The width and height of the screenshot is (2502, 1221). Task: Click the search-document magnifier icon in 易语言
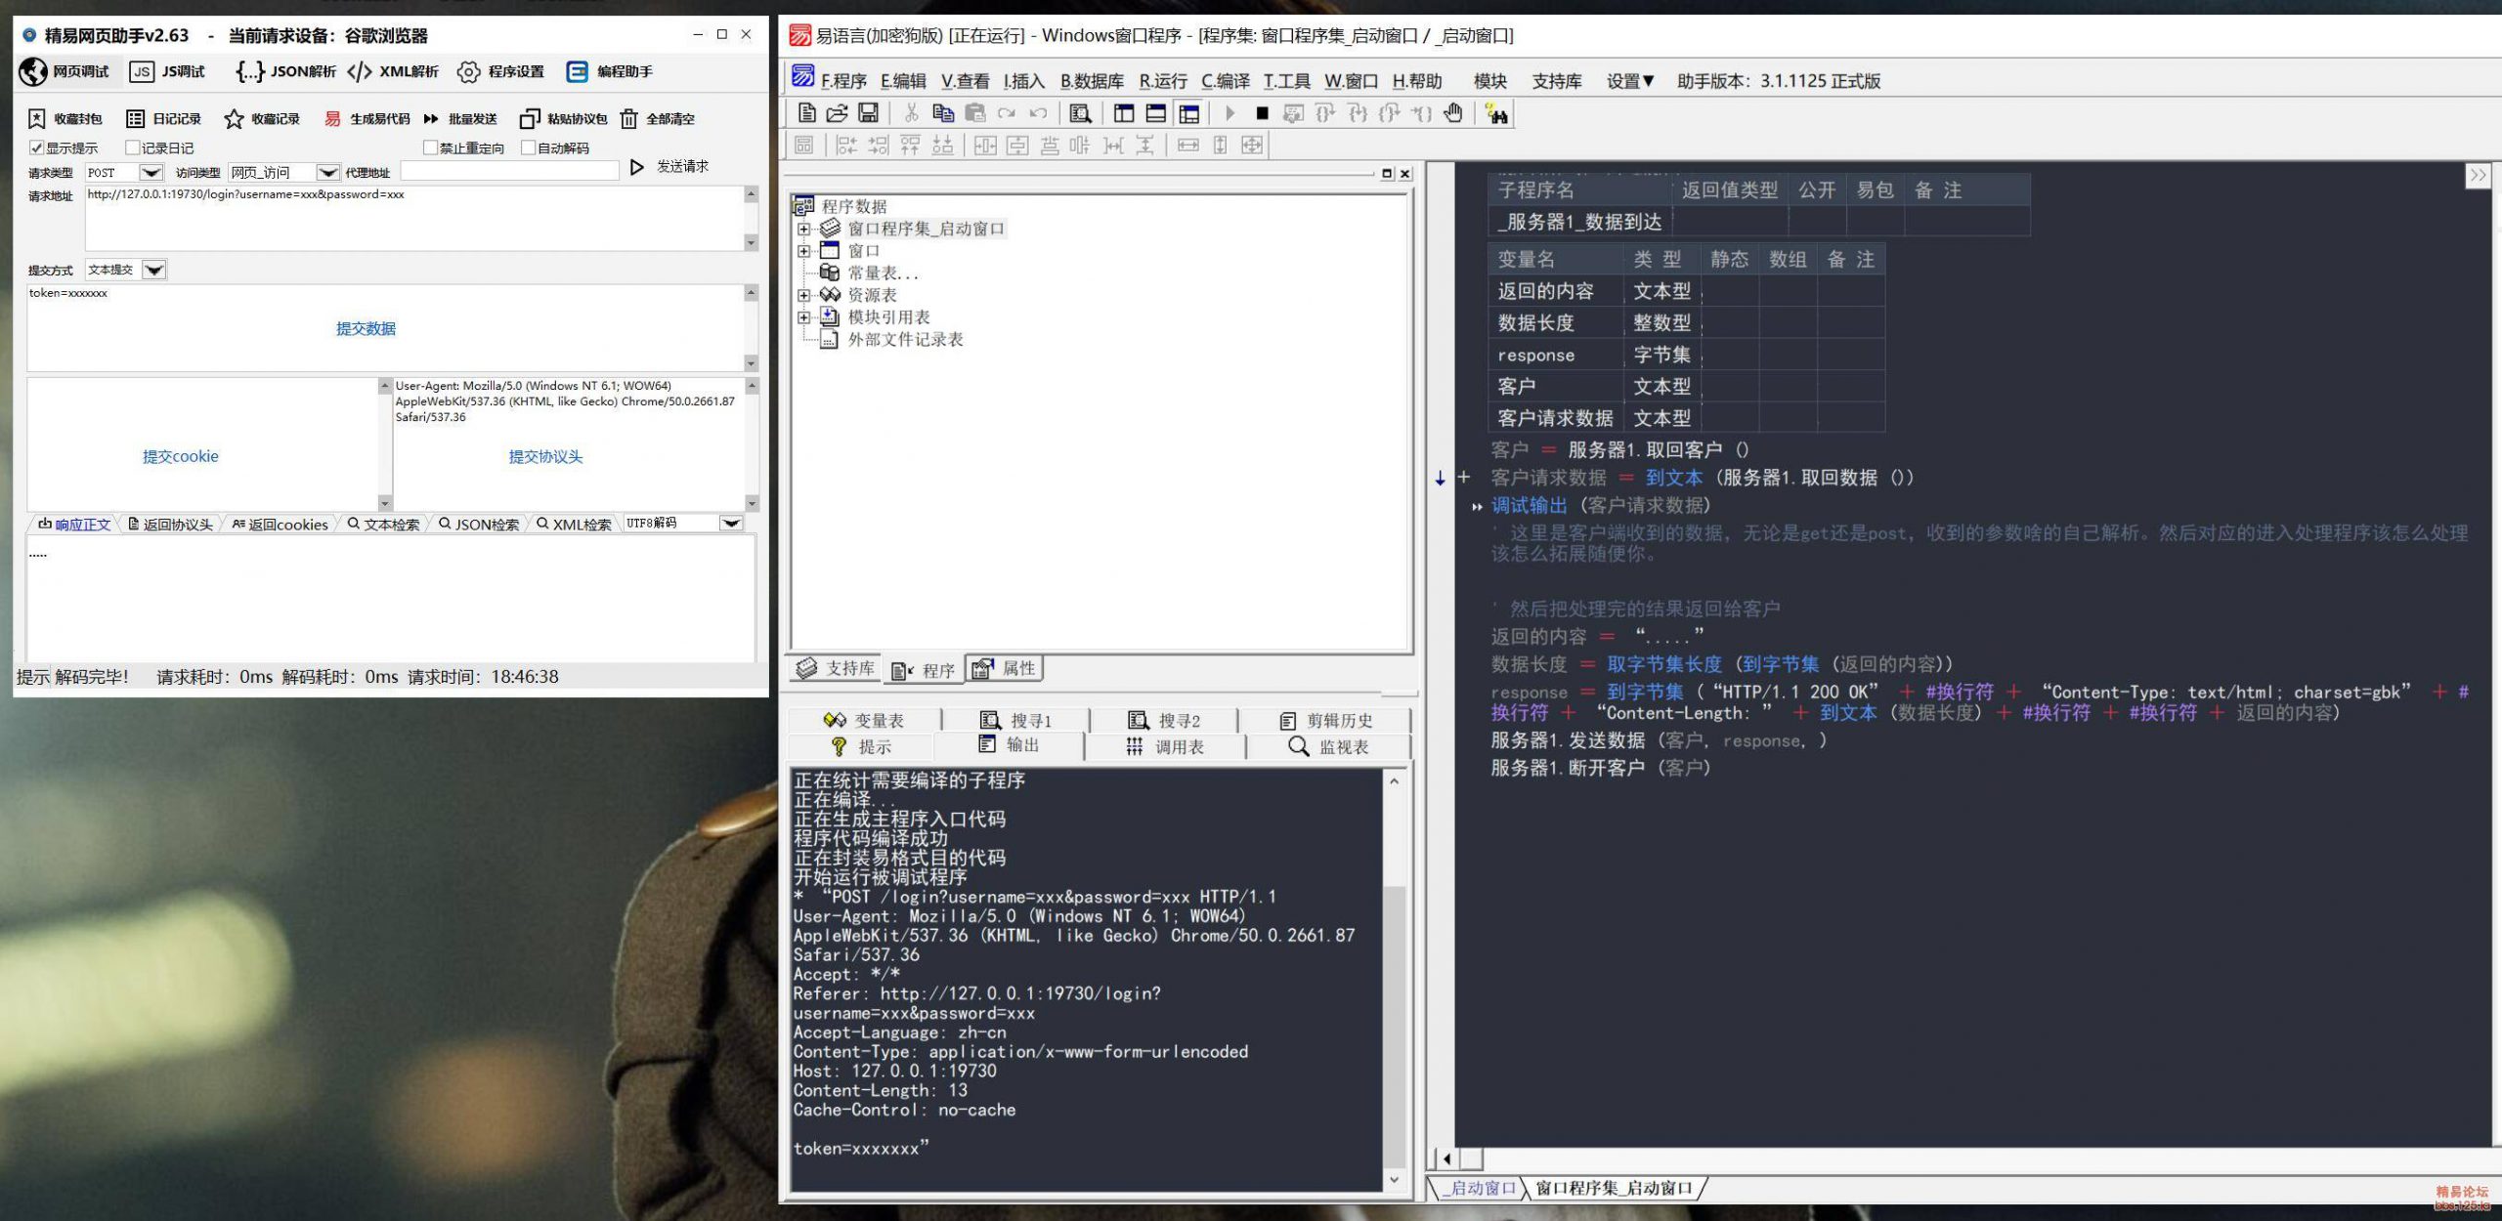[x=1080, y=113]
